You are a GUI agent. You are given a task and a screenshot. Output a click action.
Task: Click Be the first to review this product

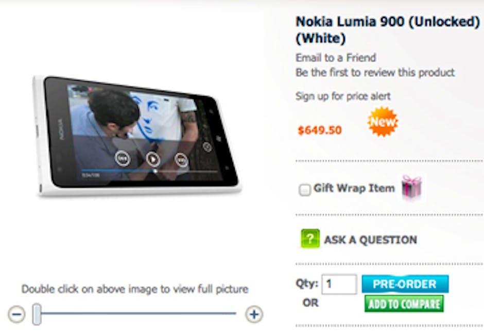[x=375, y=73]
